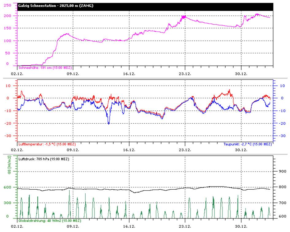Select the Taupunkt -2,7 °C label
The height and width of the screenshot is (232, 290).
[x=247, y=144]
